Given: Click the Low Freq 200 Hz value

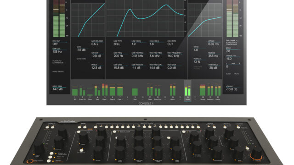Looking at the screenshot, I should pos(119,56).
